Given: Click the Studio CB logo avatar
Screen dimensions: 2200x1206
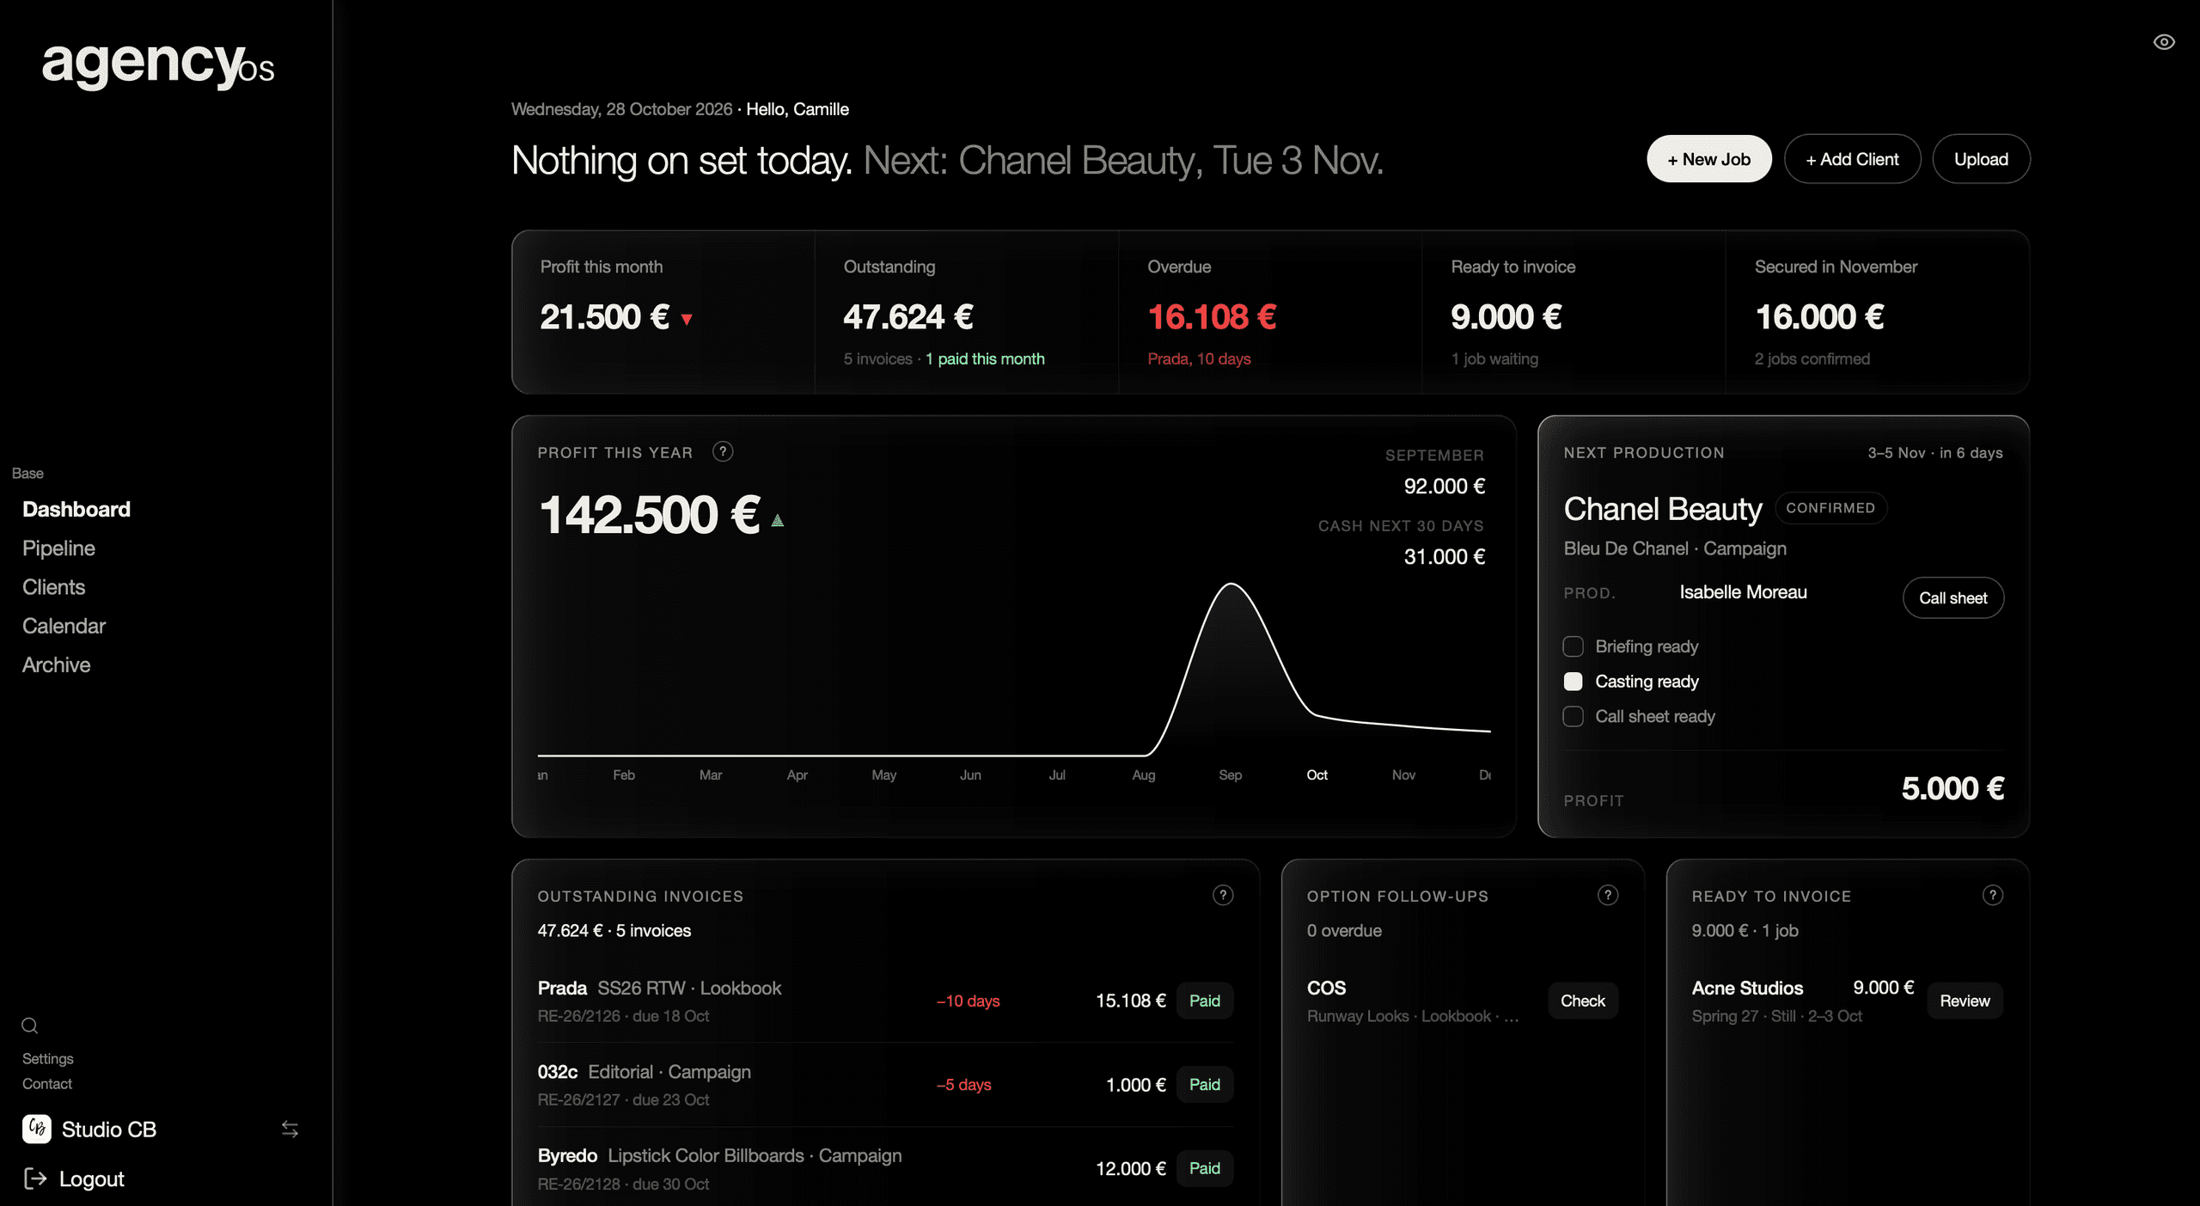Looking at the screenshot, I should [37, 1129].
